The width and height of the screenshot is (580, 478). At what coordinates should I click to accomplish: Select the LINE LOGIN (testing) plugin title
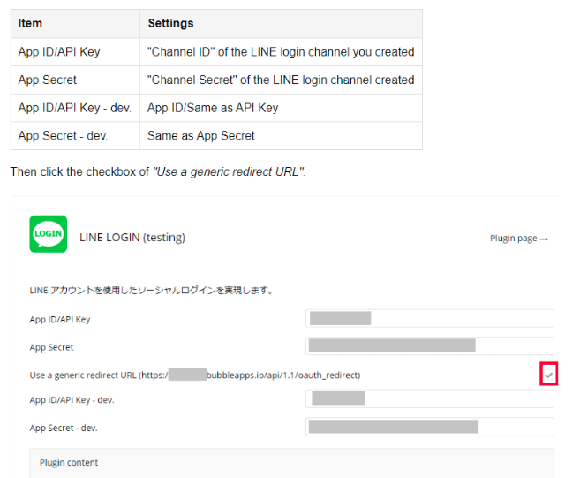(x=132, y=238)
